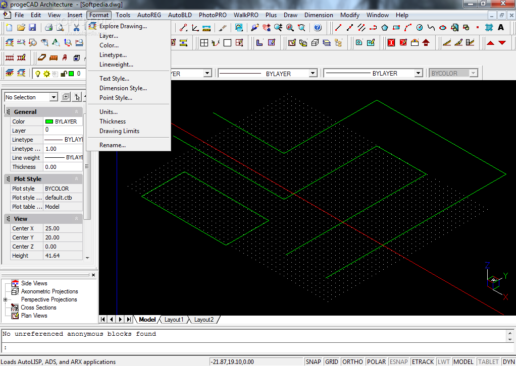
Task: Open the lineweight BYLAYER dropdown
Action: [418, 73]
